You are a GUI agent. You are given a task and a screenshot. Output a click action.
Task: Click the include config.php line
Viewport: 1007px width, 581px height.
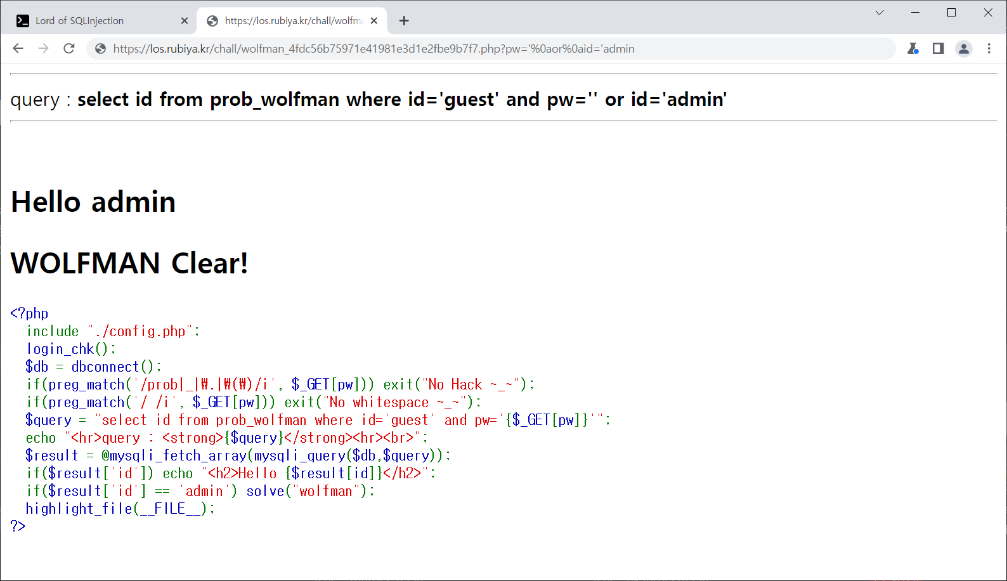click(113, 331)
